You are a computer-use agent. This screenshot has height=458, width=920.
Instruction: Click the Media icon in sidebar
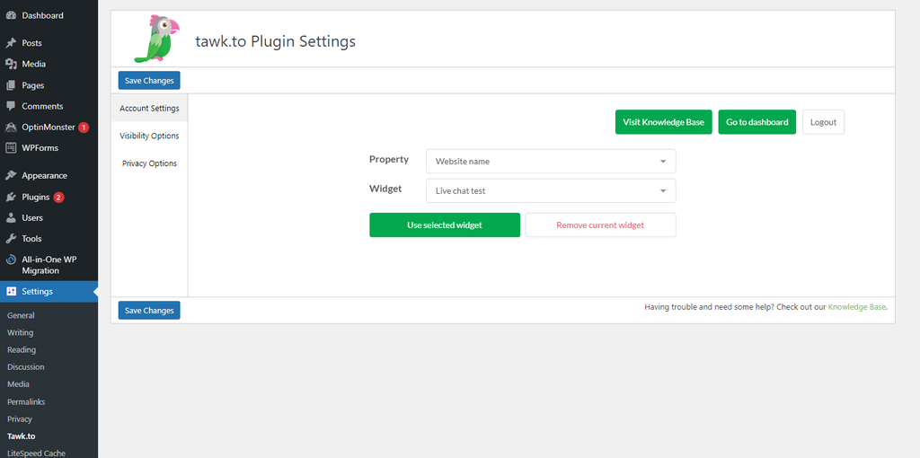point(11,64)
